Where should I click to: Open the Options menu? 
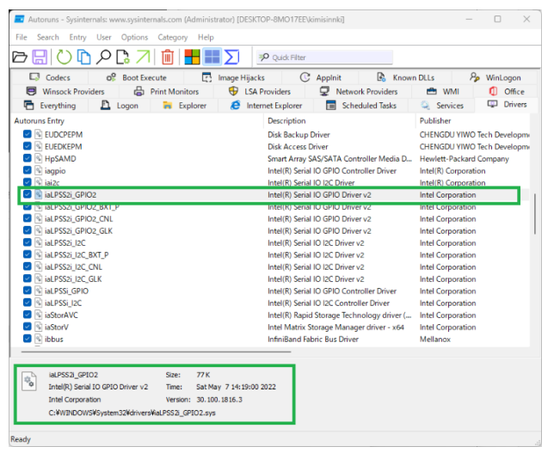(x=134, y=37)
